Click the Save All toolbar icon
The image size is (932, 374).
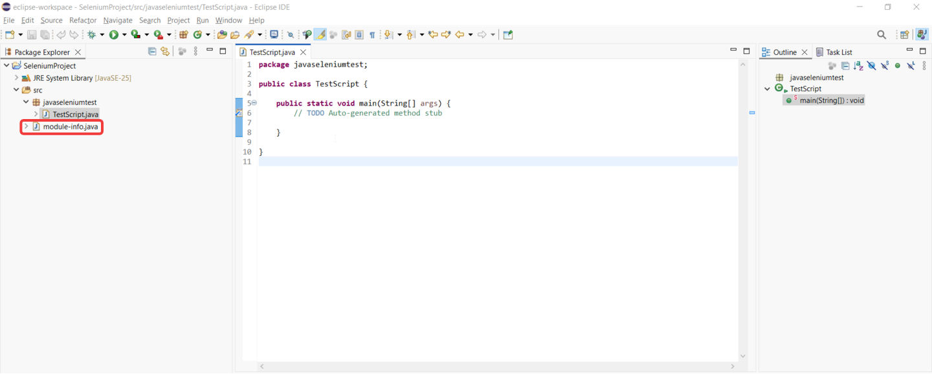pyautogui.click(x=45, y=35)
